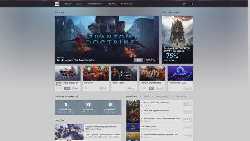This screenshot has height=141, width=250.
Task: Click the Oblivion price button
Action: pos(187,120)
